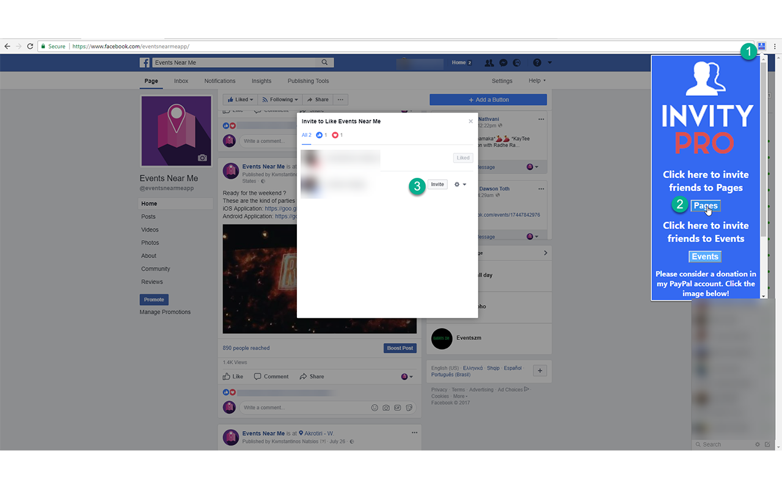Switch language to Español

(x=513, y=368)
